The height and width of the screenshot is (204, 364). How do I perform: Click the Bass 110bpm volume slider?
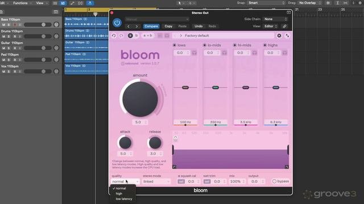click(x=38, y=24)
